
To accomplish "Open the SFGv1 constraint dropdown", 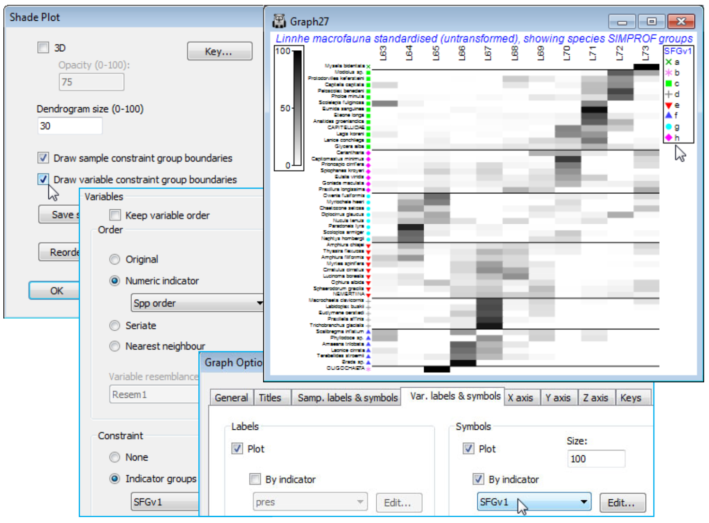I will pyautogui.click(x=165, y=502).
